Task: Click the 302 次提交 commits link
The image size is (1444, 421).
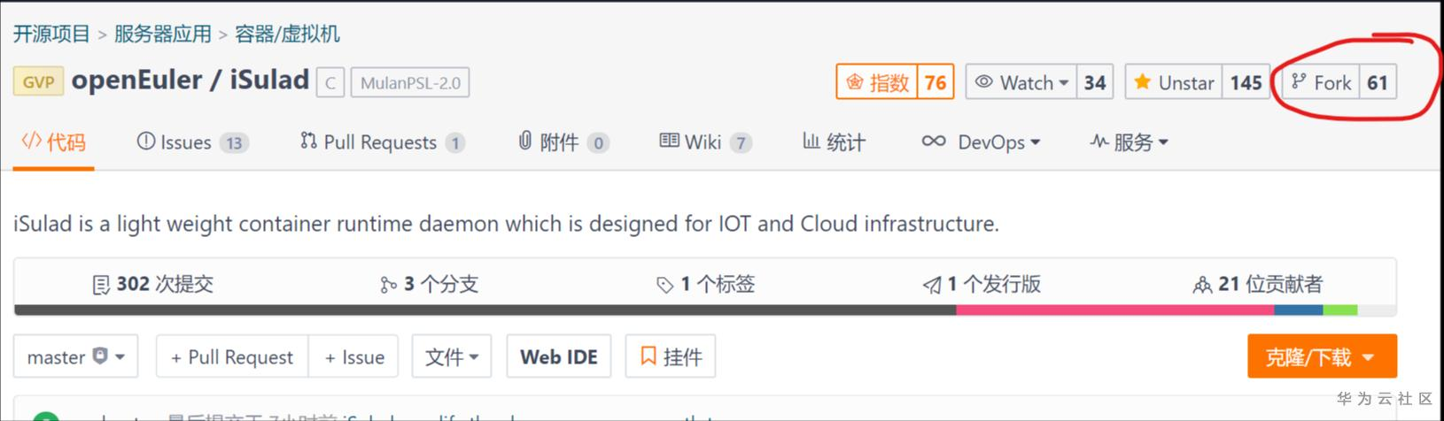Action: [x=153, y=284]
